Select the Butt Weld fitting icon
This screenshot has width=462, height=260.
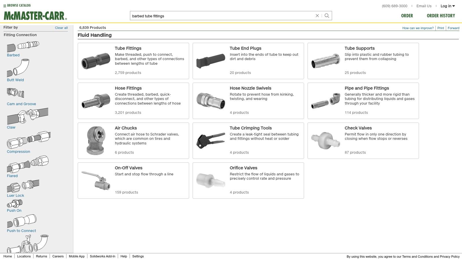(x=18, y=68)
